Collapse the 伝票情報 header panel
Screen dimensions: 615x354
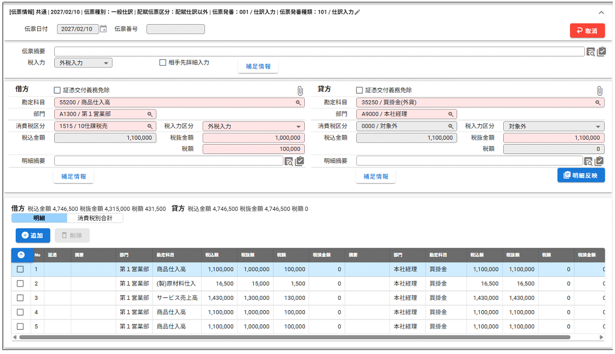(x=601, y=13)
